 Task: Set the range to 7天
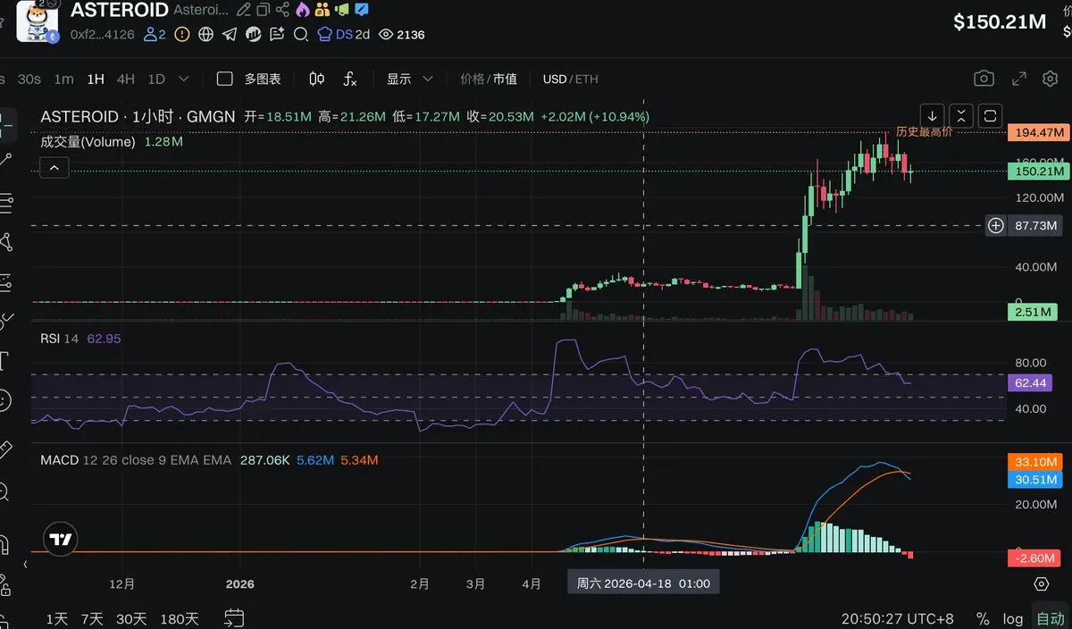[x=92, y=618]
